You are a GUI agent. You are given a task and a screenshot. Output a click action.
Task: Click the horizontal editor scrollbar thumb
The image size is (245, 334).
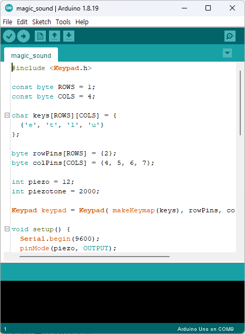(x=94, y=257)
